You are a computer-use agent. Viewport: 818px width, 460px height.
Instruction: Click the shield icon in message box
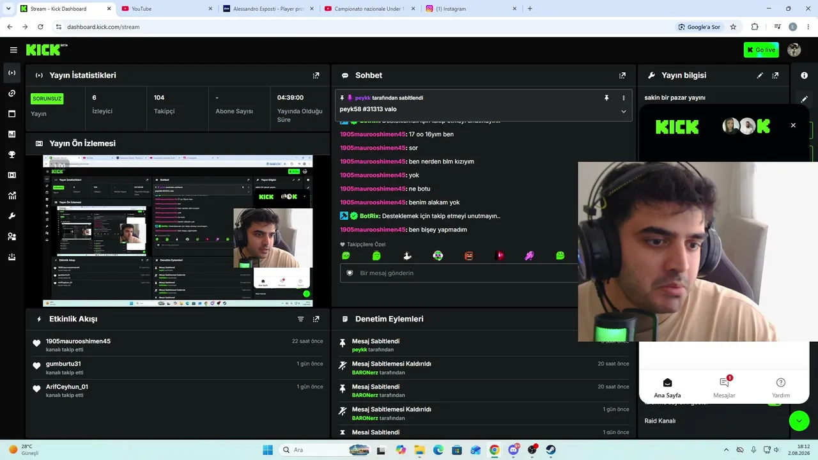point(350,273)
